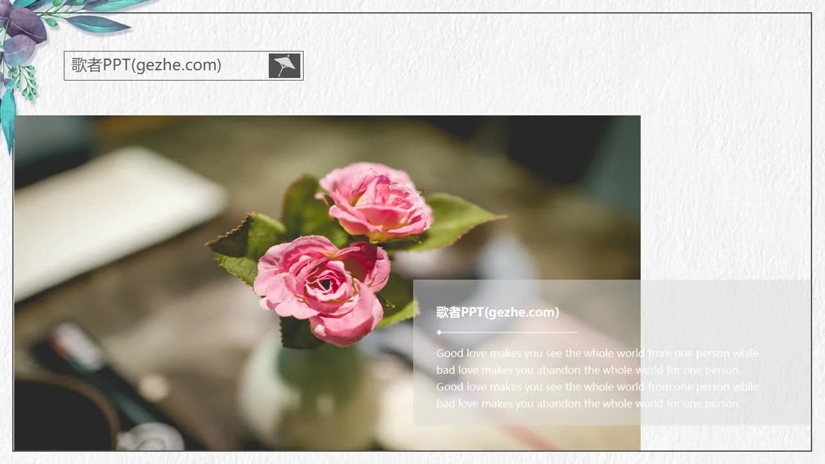Screen dimensions: 825x464
Task: Select the thin white divider line under the heading
Action: tap(509, 333)
